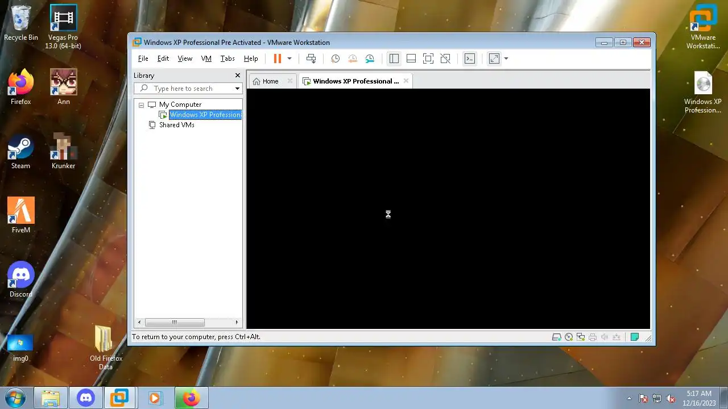Click the network adapter status icon
This screenshot has height=409, width=728.
tap(581, 337)
